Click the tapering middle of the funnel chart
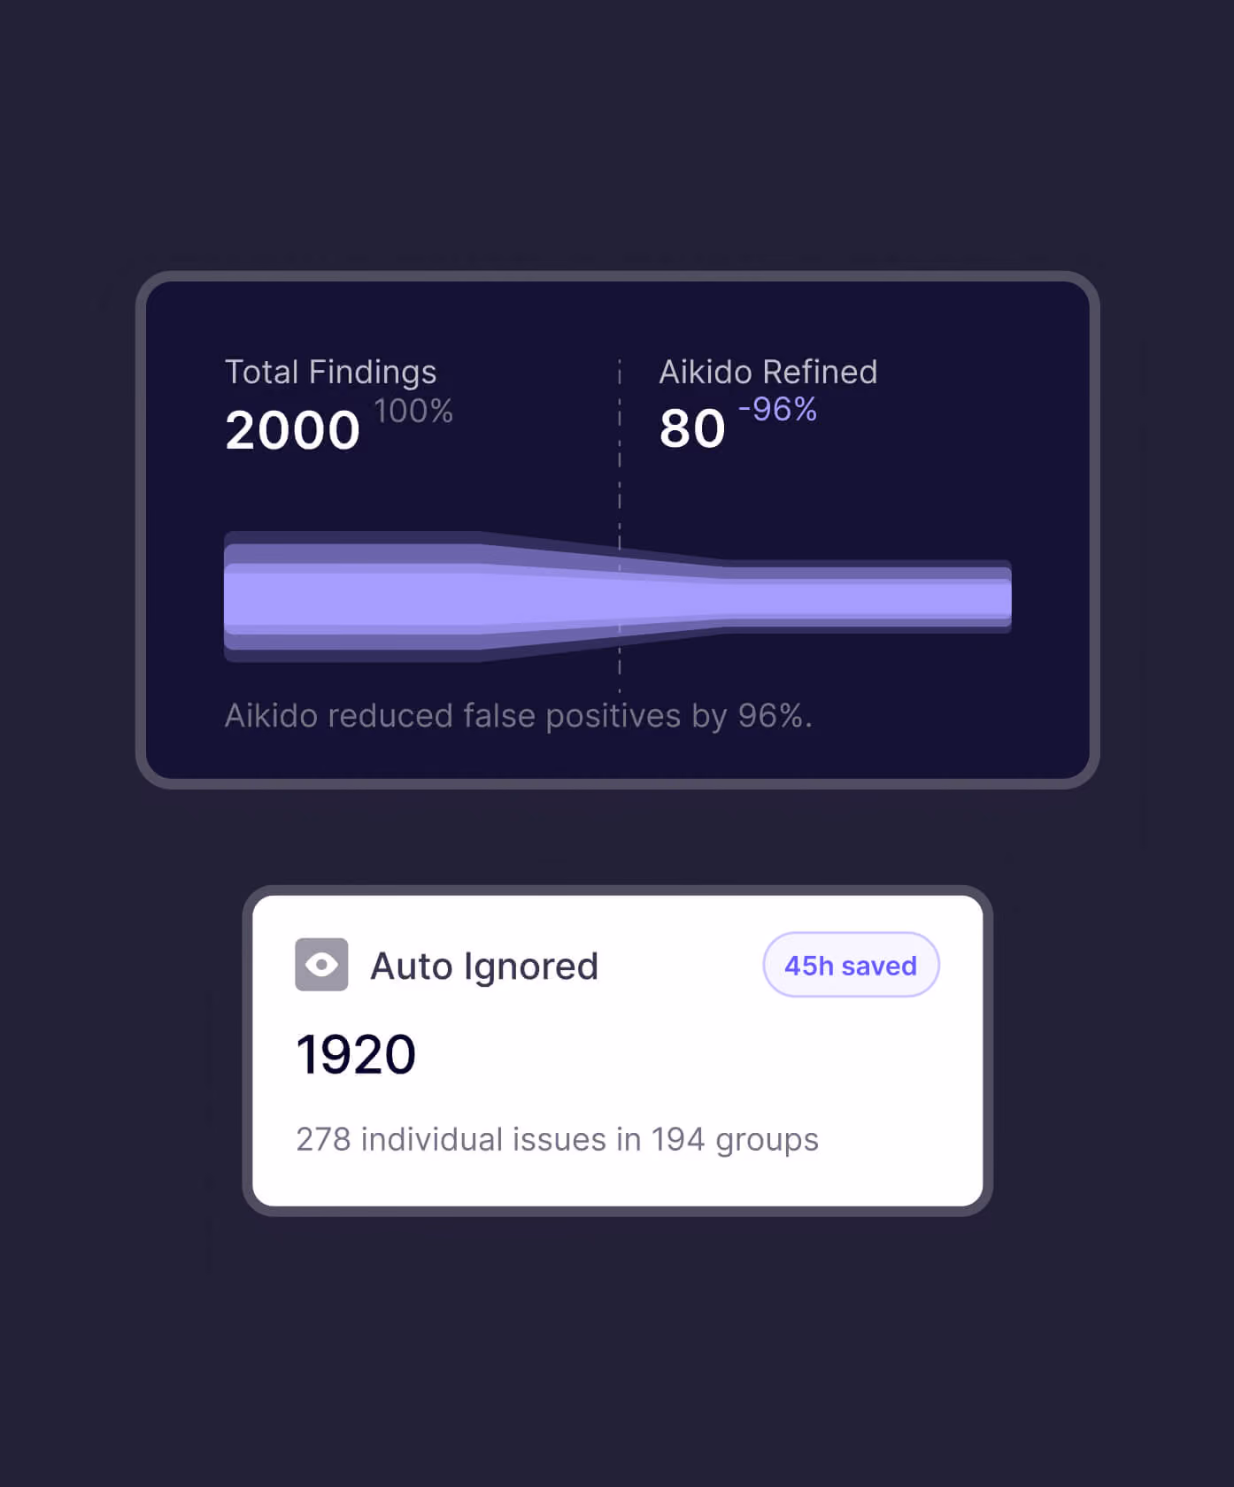 (603, 597)
